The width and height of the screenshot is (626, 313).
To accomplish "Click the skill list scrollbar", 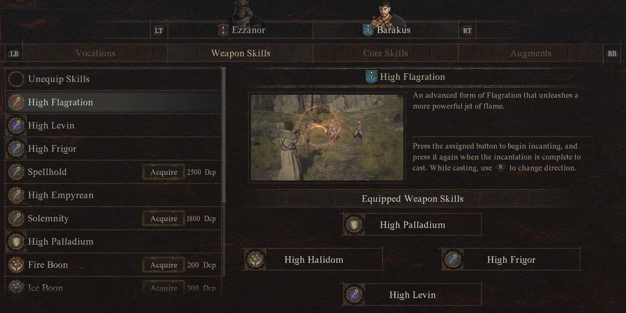I will (224, 135).
